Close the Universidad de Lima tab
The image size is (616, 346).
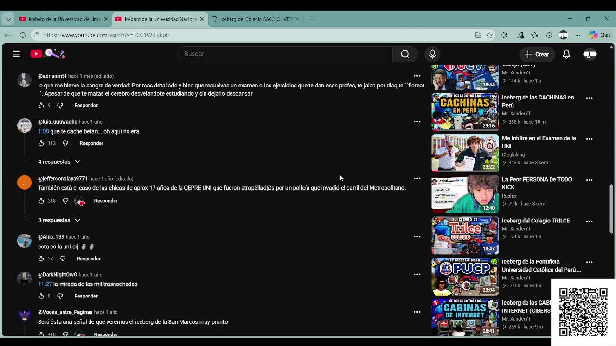tap(106, 19)
